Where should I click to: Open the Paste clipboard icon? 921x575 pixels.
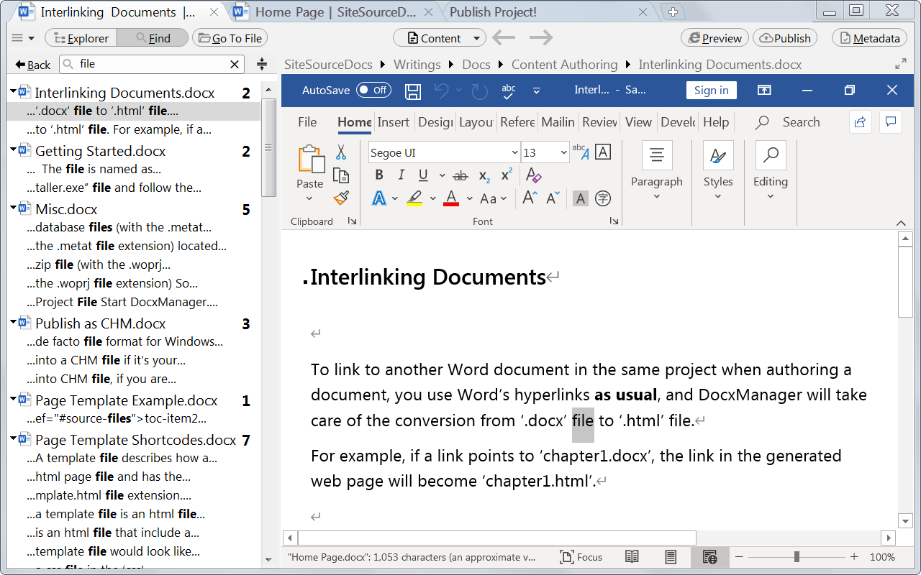(x=310, y=160)
